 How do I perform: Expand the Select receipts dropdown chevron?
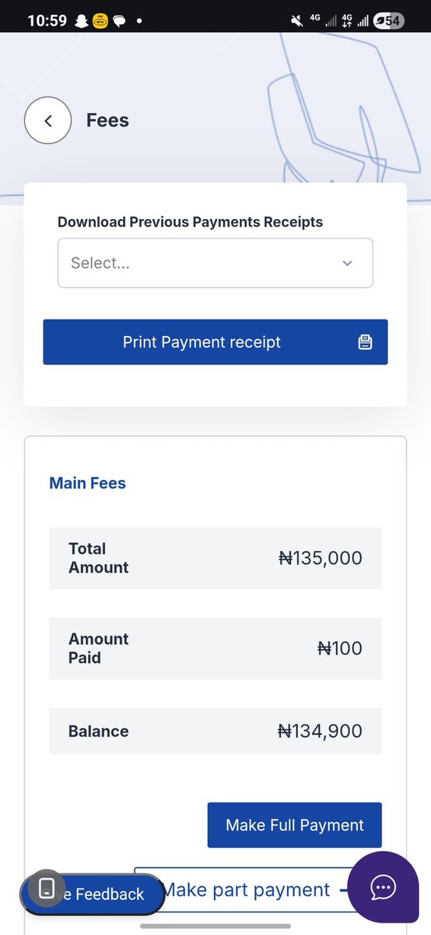pyautogui.click(x=347, y=263)
